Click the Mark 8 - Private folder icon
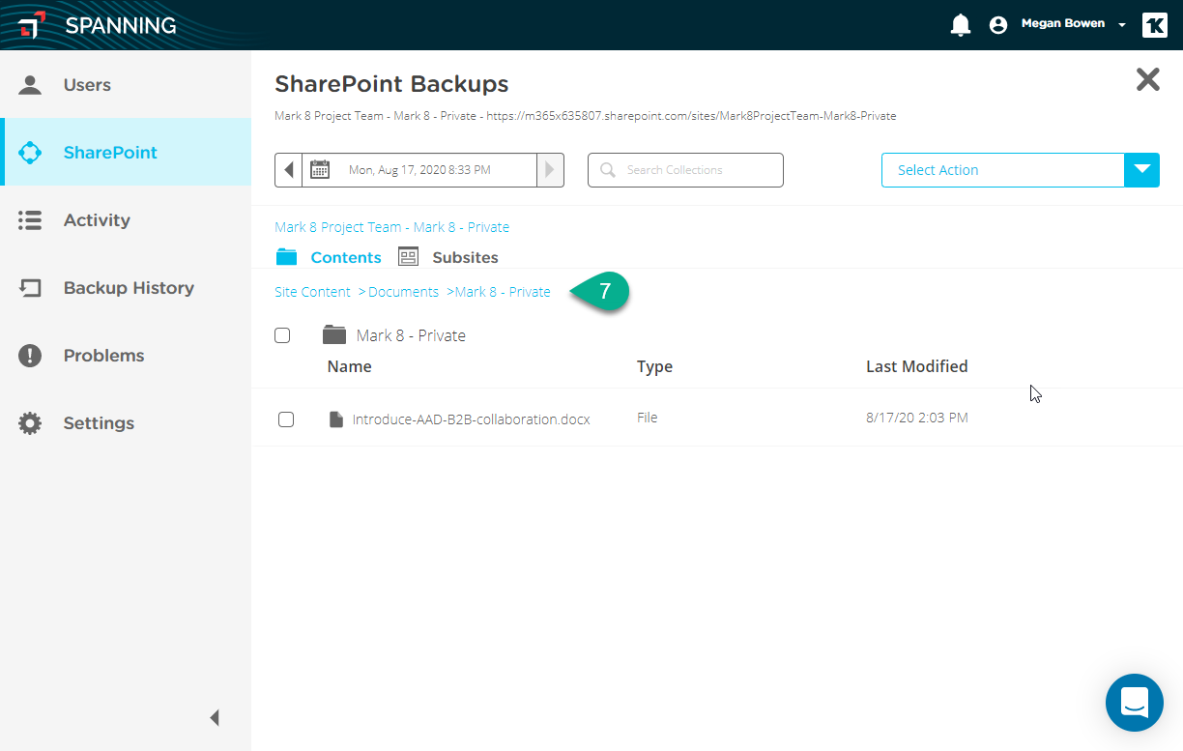1183x751 pixels. 334,334
